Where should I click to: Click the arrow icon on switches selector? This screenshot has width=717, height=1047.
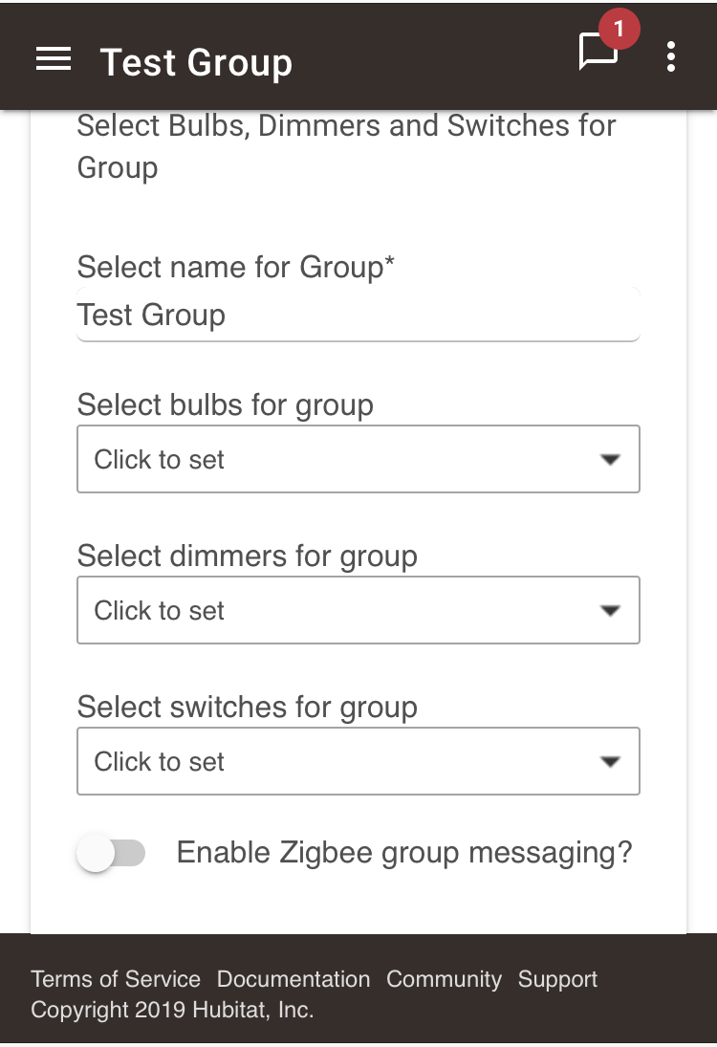pos(610,761)
